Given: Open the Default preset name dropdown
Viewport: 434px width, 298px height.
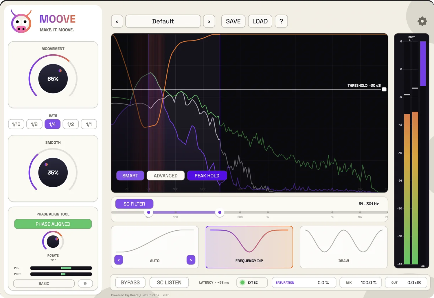Looking at the screenshot, I should coord(163,21).
